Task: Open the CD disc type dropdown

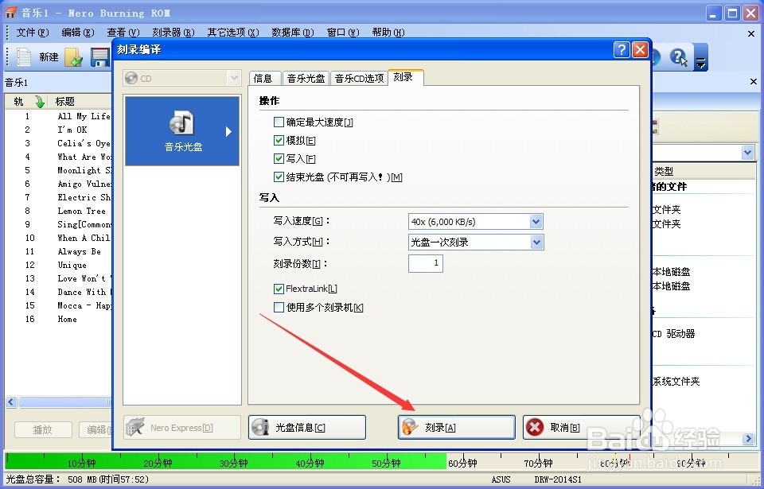Action: pyautogui.click(x=234, y=78)
